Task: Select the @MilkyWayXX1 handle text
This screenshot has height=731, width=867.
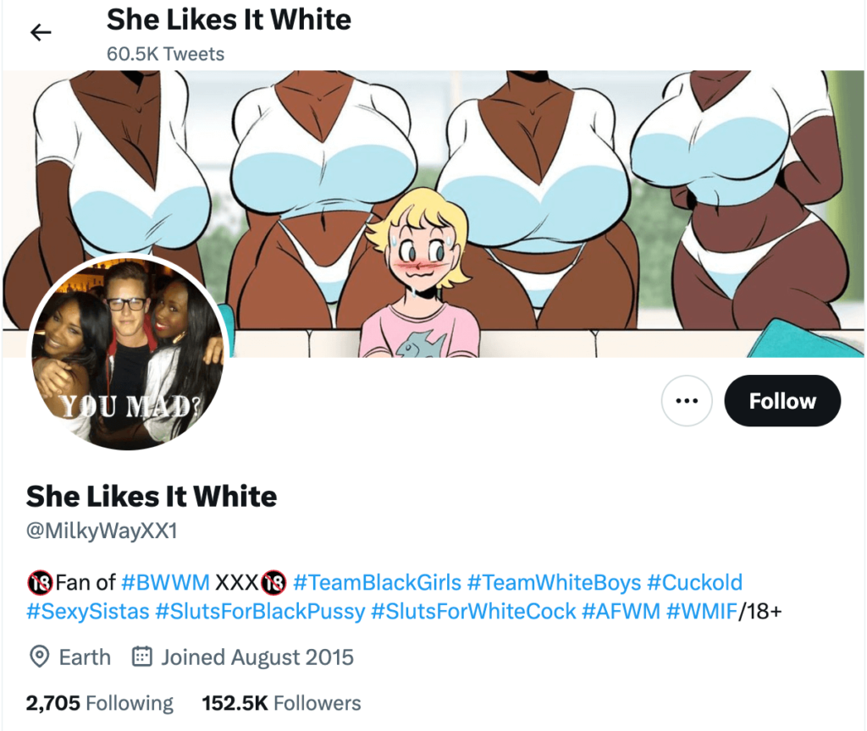Action: pos(102,531)
